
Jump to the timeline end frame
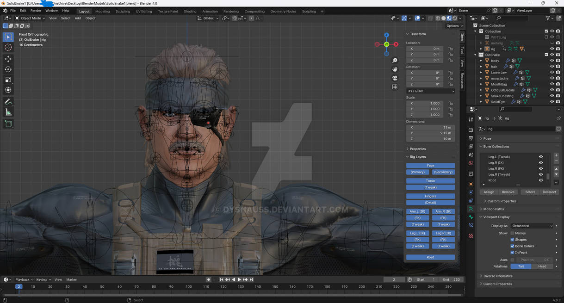click(251, 279)
